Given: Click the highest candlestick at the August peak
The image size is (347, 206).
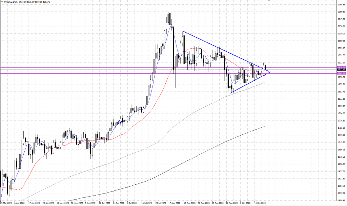Looking at the screenshot, I should point(169,18).
